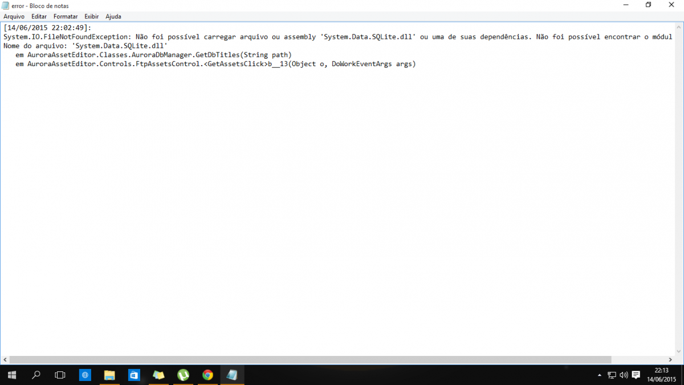684x385 pixels.
Task: Click the 'AuroraDbManager.GetDbTitles(String path)' line
Action: [x=153, y=55]
